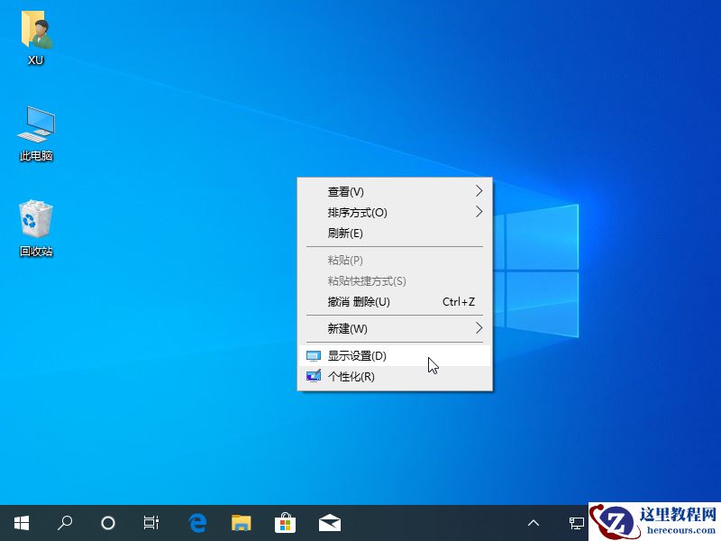
Task: Show hidden tray icons via chevron
Action: (x=534, y=522)
